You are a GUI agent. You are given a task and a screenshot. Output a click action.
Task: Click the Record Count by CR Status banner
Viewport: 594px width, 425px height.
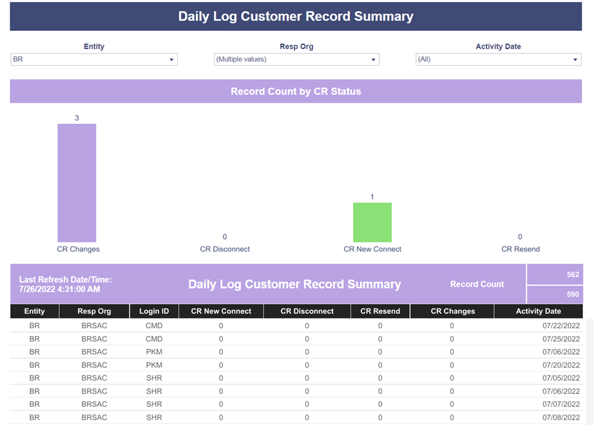click(296, 92)
